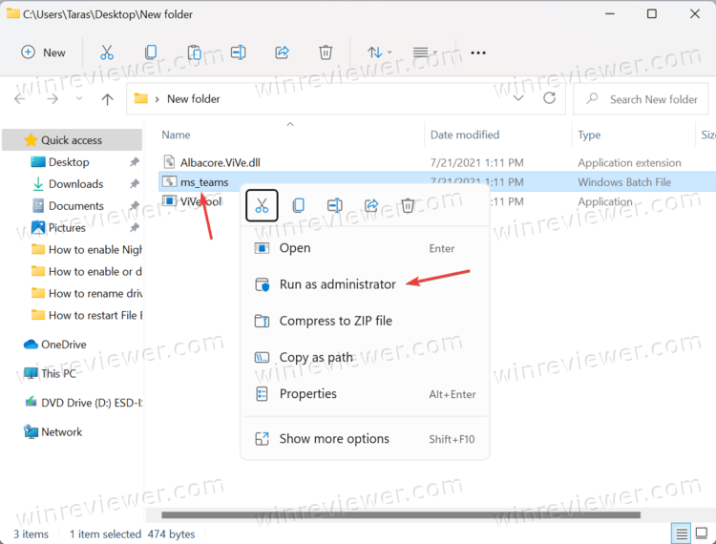Go forward with the Forward arrow
The image size is (716, 544).
pos(53,99)
